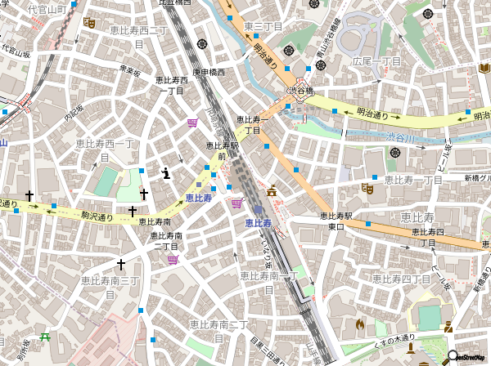Click the temple wheel icon near 庚申橋西
Image resolution: width=491 pixels, height=366 pixels.
pyautogui.click(x=201, y=44)
